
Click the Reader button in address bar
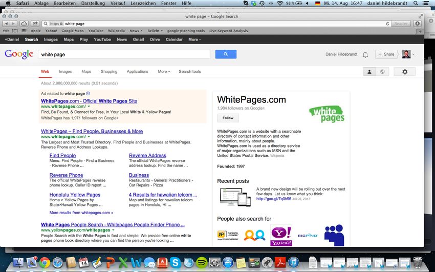[401, 24]
